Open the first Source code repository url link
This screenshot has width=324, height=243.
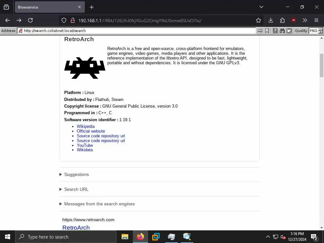tap(101, 136)
